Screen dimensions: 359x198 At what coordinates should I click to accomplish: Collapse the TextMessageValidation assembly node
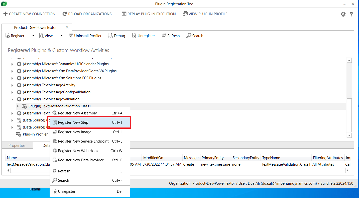tap(12, 99)
